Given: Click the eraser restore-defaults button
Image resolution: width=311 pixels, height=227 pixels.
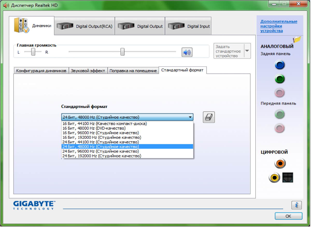Looking at the screenshot, I should pyautogui.click(x=209, y=117).
